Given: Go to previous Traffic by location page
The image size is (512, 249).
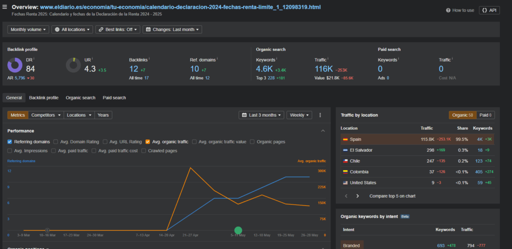Looking at the screenshot, I should [346, 196].
